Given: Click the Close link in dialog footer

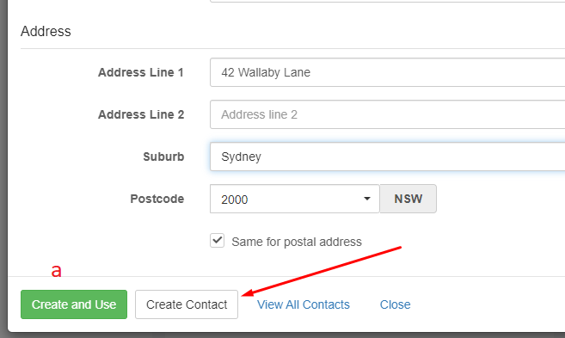Looking at the screenshot, I should [x=395, y=304].
